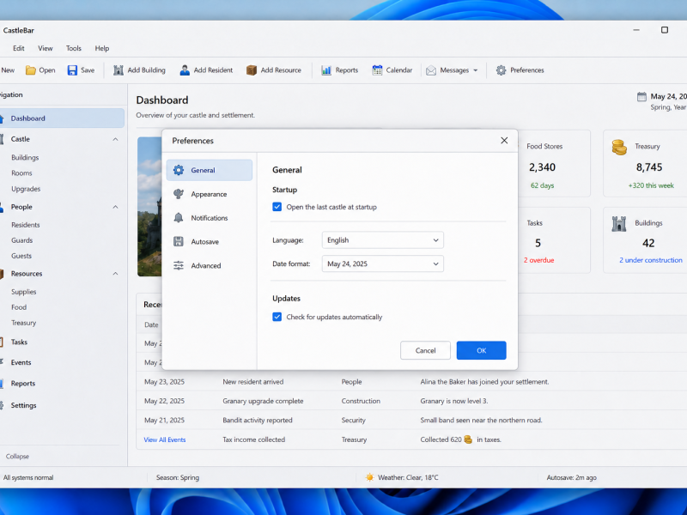
Task: Open Supplies under Resources
Action: tap(24, 292)
